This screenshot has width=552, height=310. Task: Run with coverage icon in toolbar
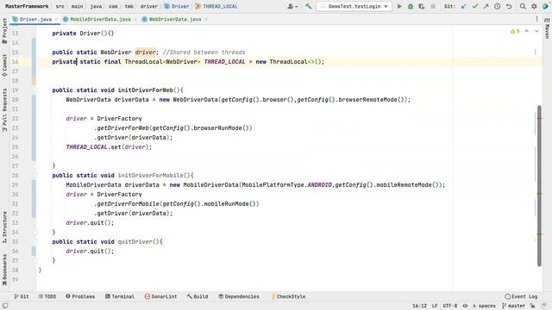coord(422,6)
